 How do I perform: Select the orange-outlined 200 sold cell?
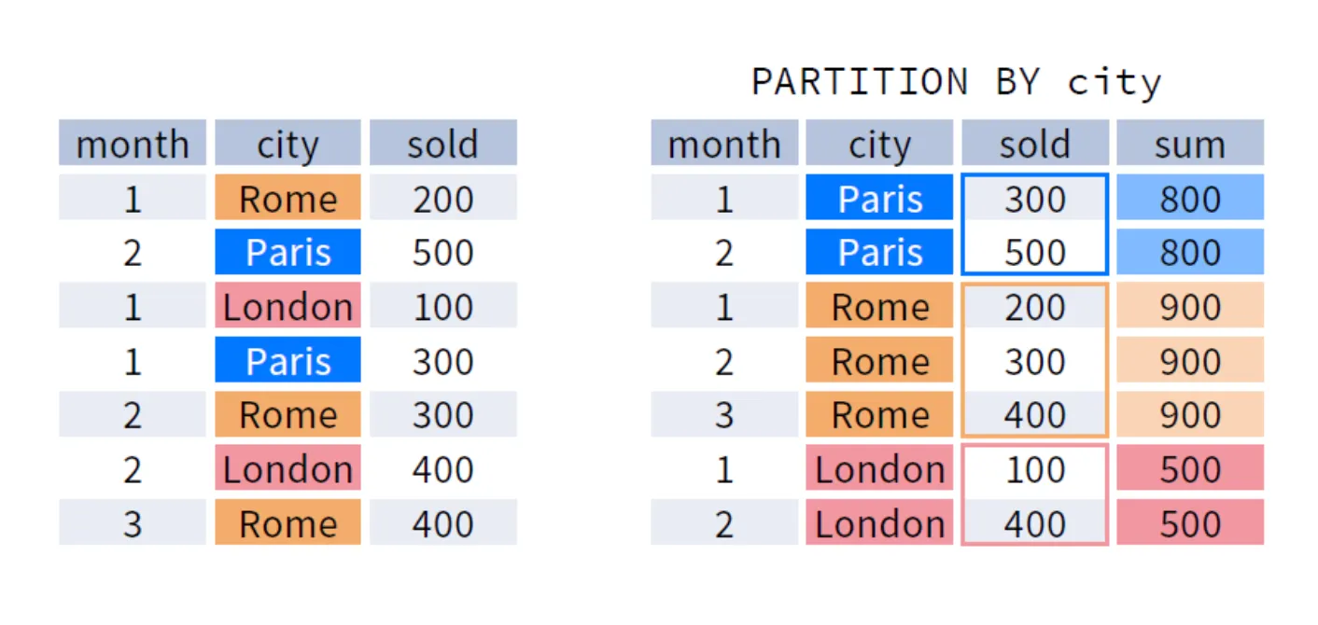[x=1034, y=307]
